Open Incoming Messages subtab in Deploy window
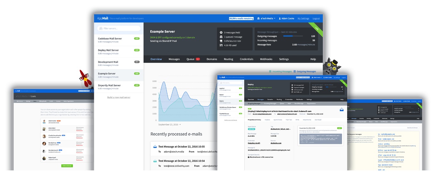Image resolution: width=436 pixels, height=172 pixels. point(270,104)
